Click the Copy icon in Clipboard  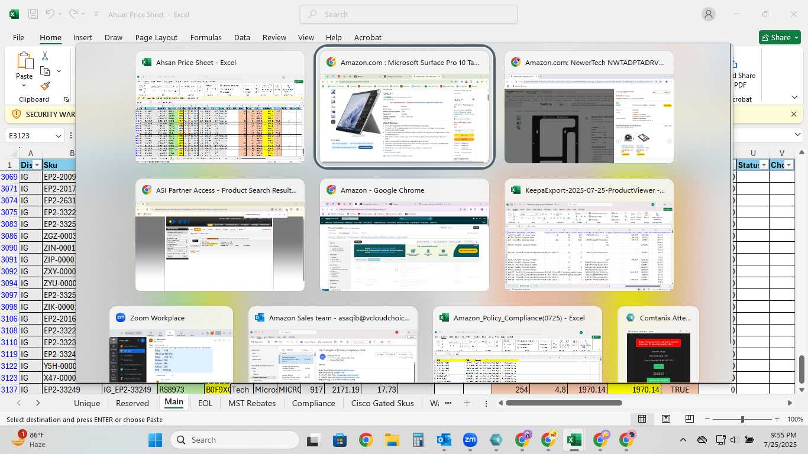[x=45, y=71]
